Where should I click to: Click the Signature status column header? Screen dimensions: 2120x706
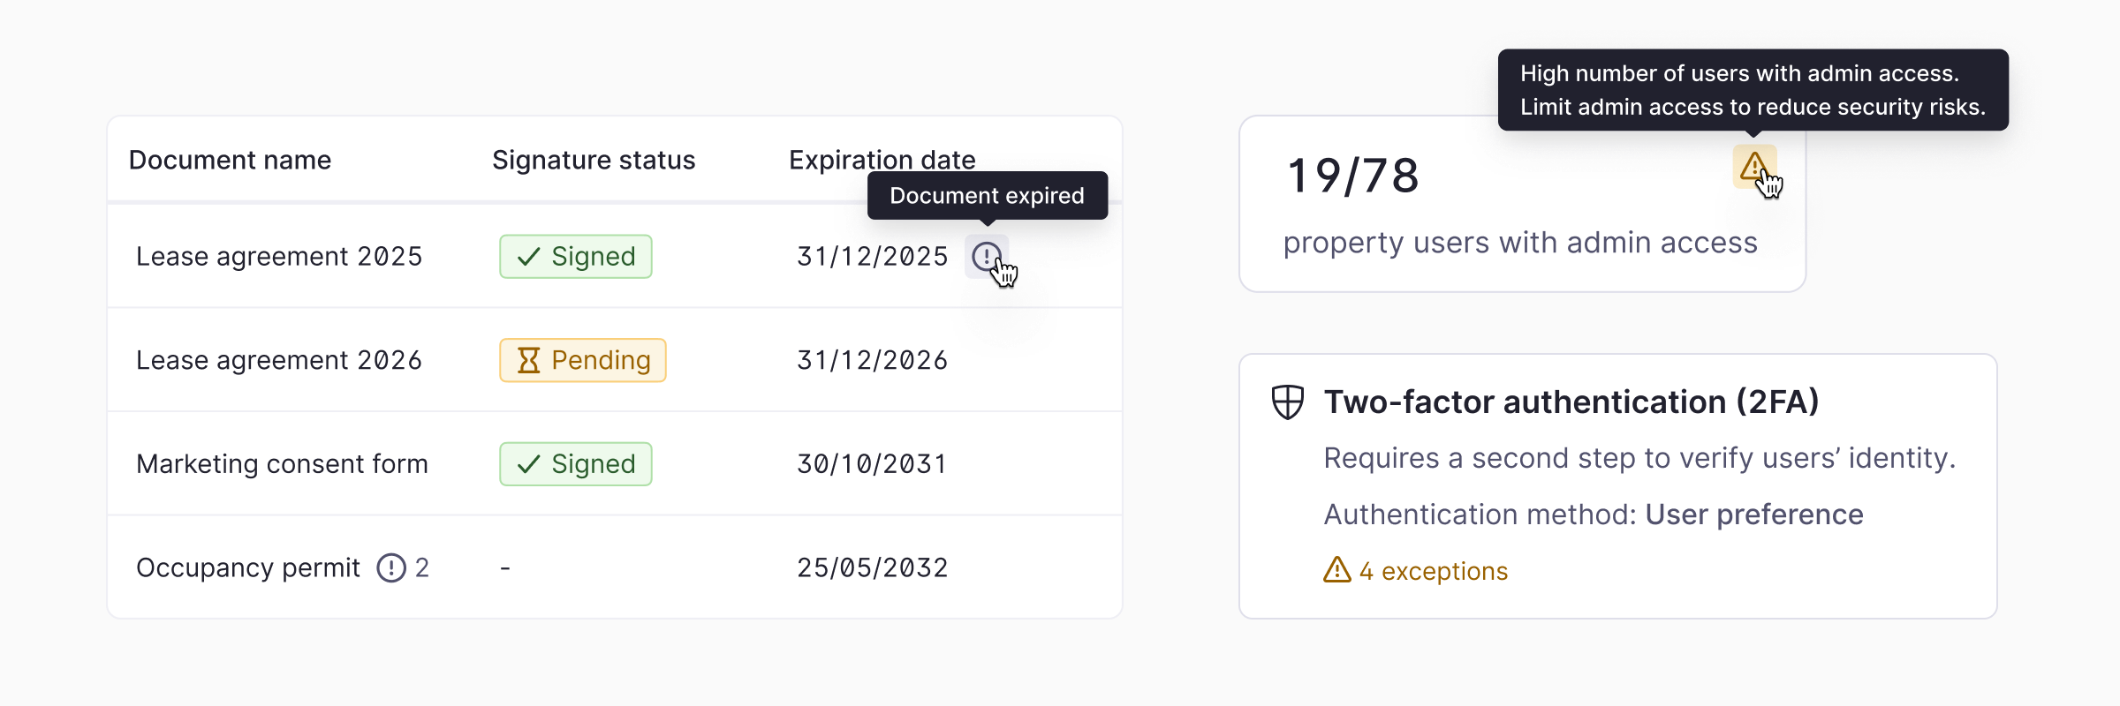tap(594, 160)
